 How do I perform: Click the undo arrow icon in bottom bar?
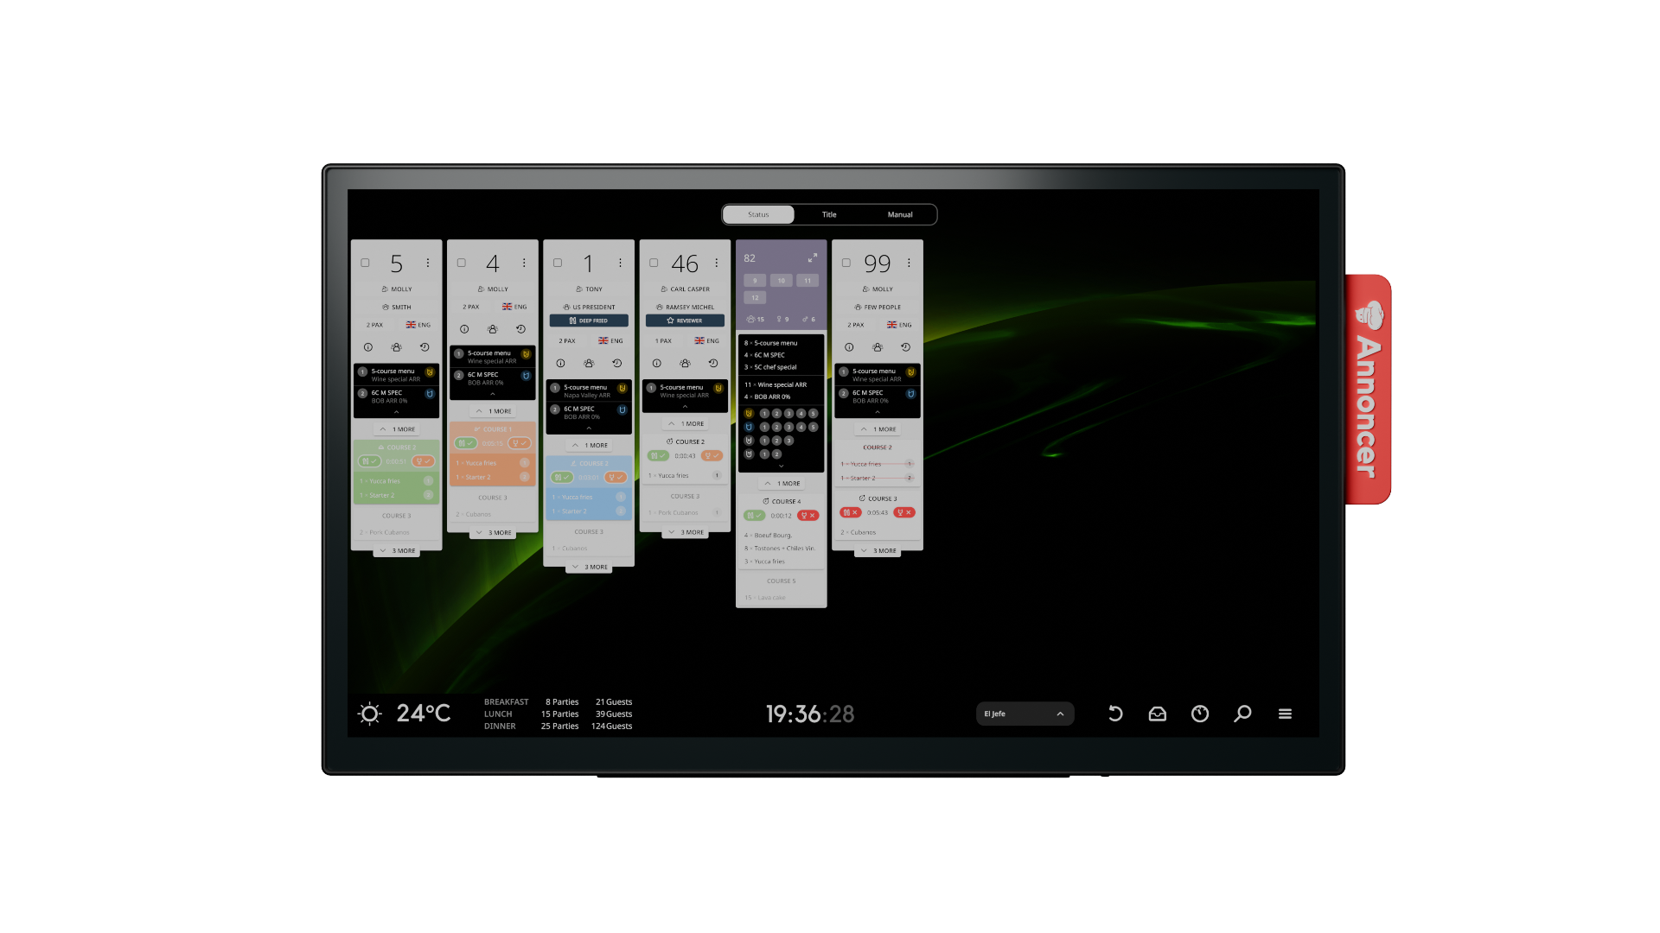[x=1115, y=714]
